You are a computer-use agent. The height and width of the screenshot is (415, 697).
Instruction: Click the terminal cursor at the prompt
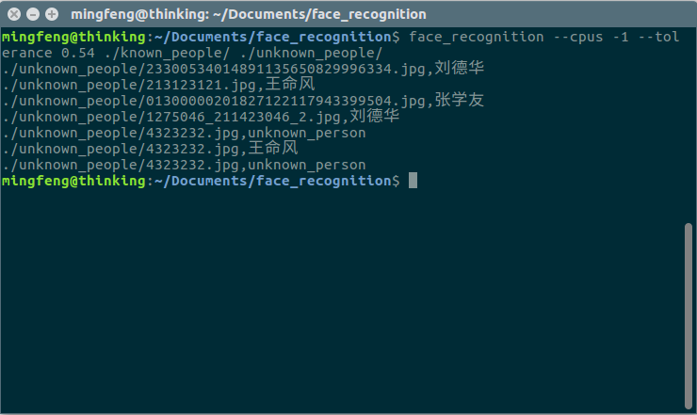tap(413, 181)
